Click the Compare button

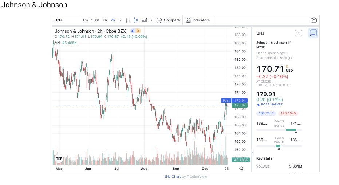pos(168,20)
